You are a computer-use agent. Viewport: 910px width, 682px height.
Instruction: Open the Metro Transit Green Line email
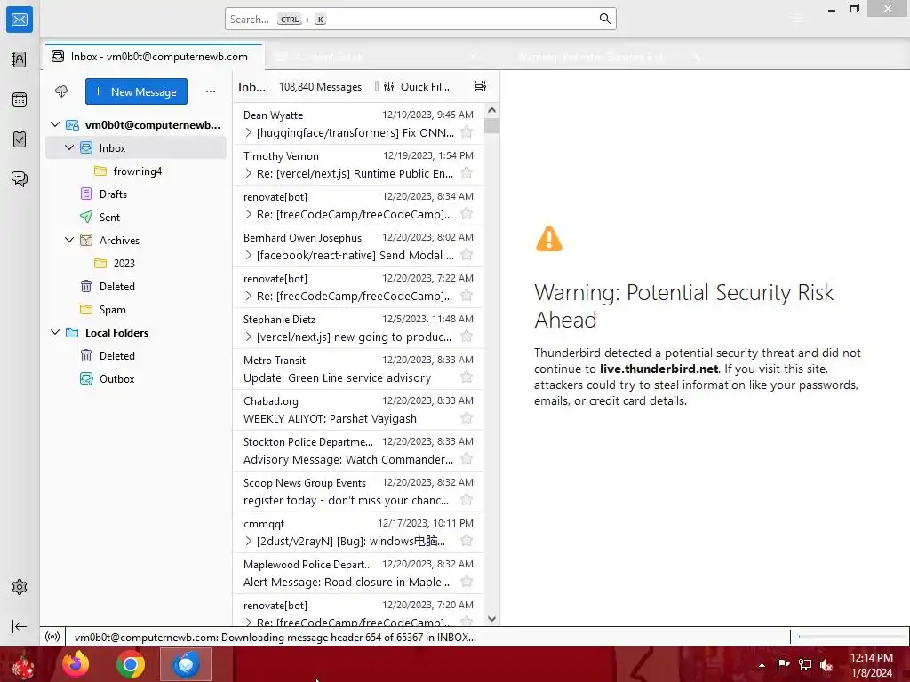click(358, 369)
